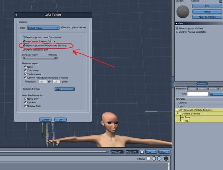Select Colors only materials export
Viewport: 223px width, 170px height.
point(25,70)
